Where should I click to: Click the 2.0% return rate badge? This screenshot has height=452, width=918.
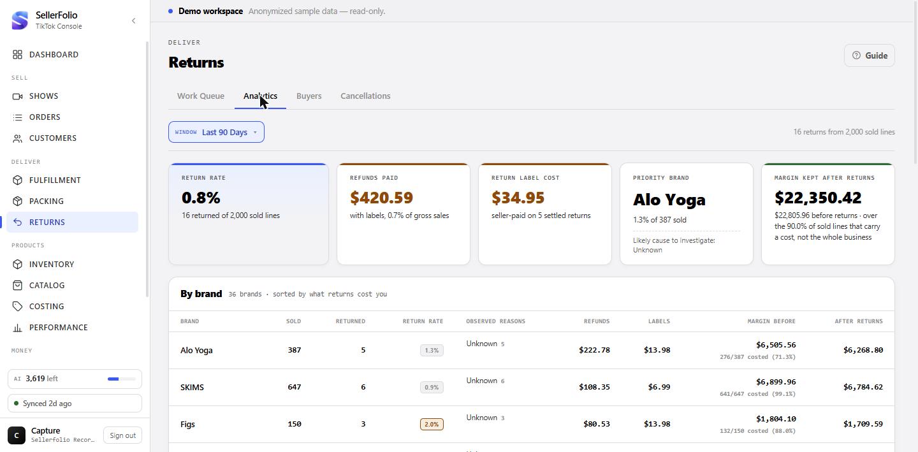(x=432, y=424)
